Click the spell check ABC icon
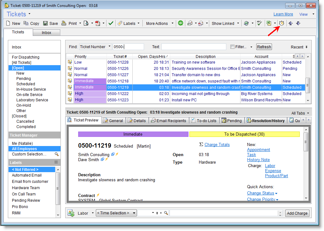324x231 pixels. tap(259, 23)
